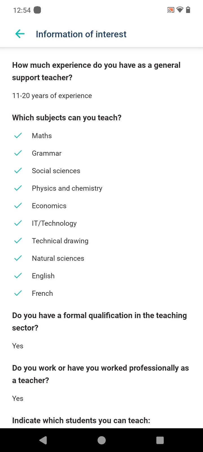The image size is (203, 452).
Task: Tap the Grammar checkmark icon
Action: click(x=18, y=153)
